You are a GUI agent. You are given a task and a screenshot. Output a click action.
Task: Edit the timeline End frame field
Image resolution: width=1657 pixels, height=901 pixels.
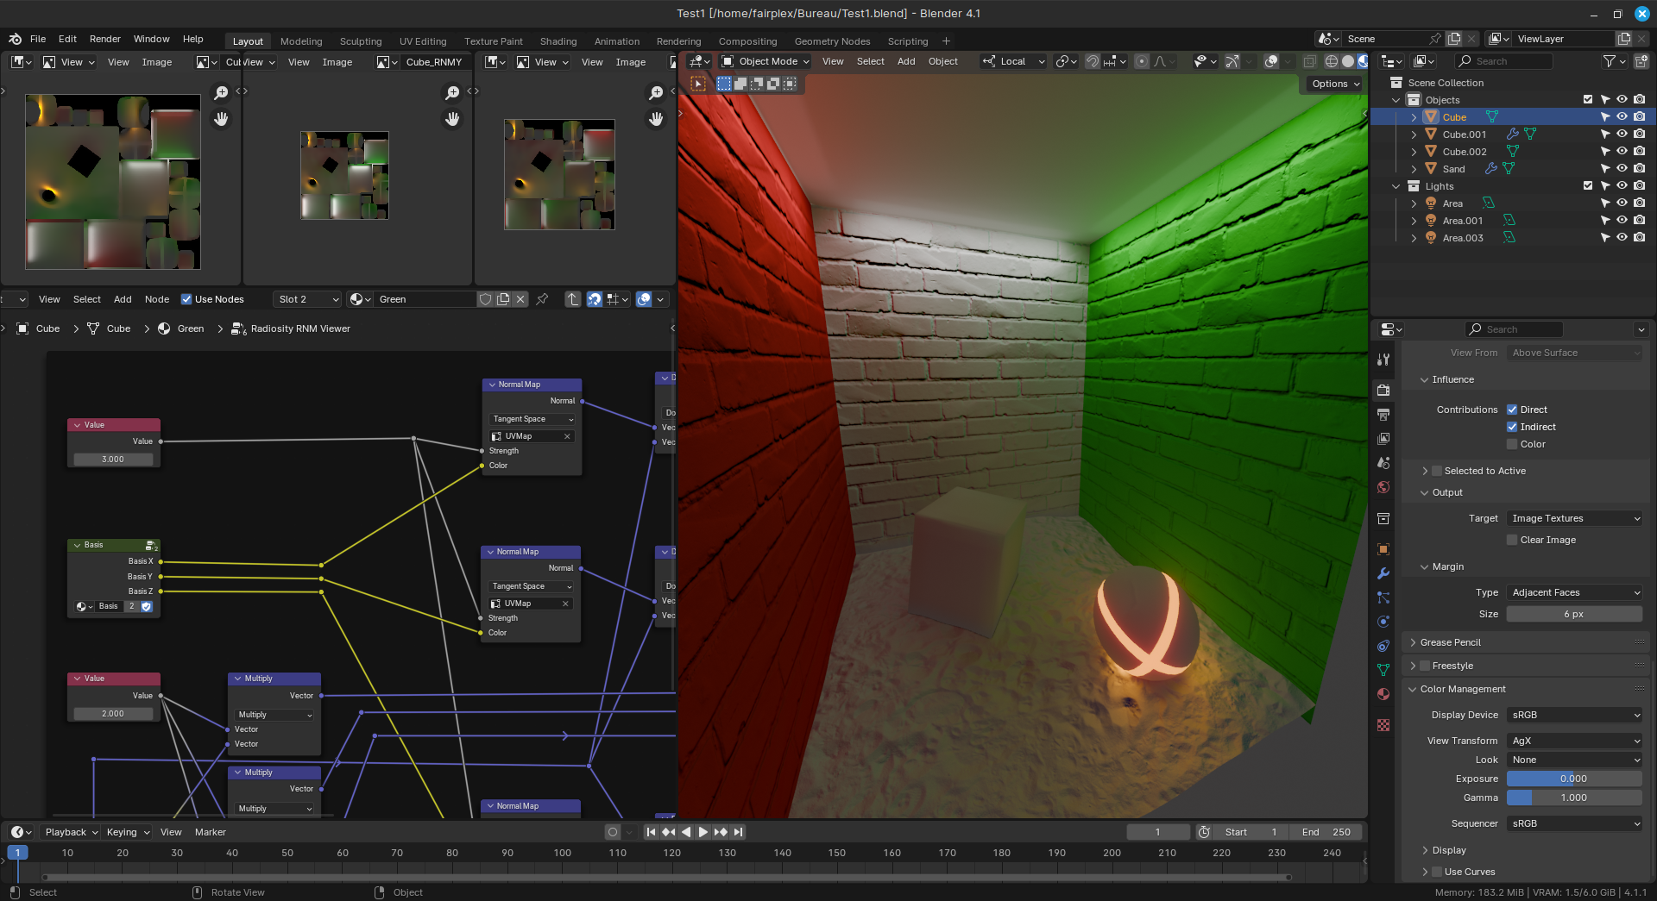pos(1326,832)
